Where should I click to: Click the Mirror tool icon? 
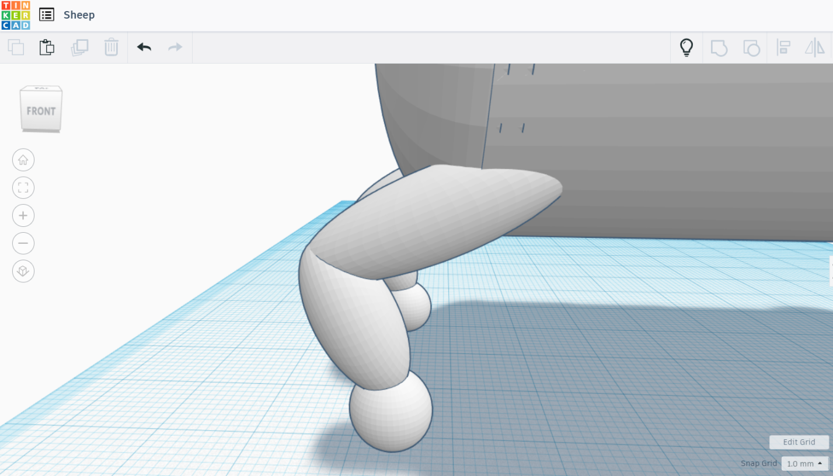(x=815, y=47)
